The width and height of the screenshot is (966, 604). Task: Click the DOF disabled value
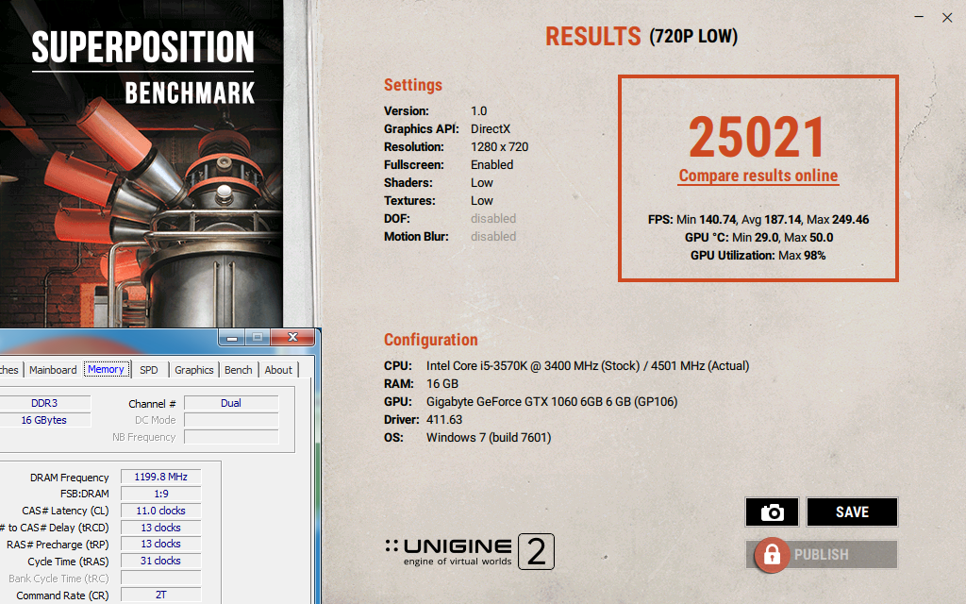(x=493, y=218)
